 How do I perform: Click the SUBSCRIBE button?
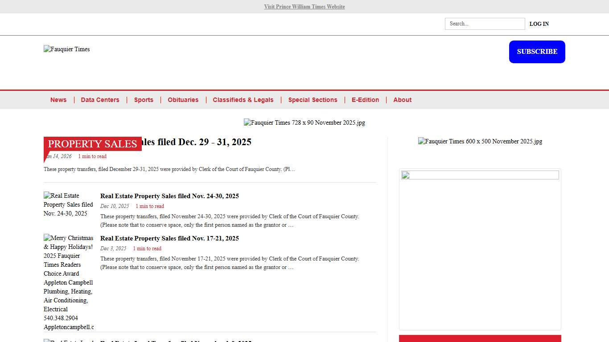coord(537,52)
